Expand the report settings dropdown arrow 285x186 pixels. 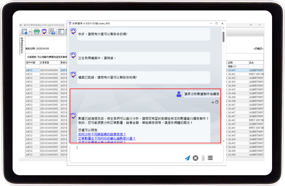[x=30, y=32]
